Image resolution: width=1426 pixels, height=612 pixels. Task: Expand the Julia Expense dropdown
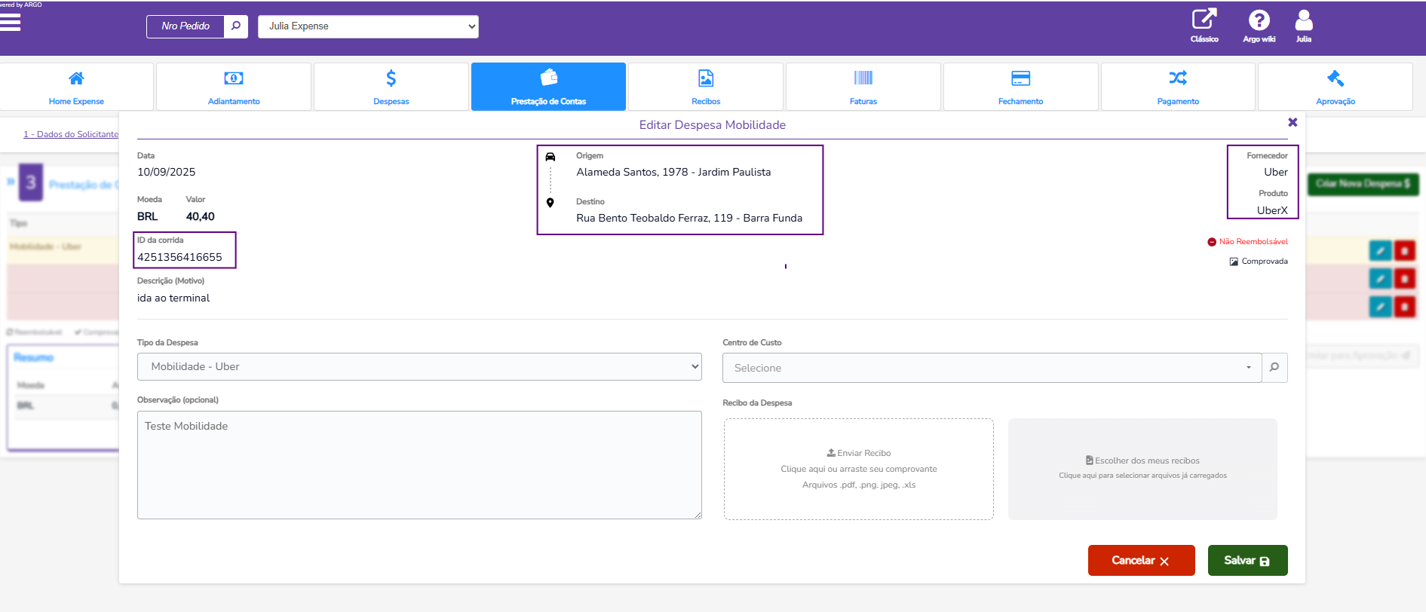[x=368, y=26]
